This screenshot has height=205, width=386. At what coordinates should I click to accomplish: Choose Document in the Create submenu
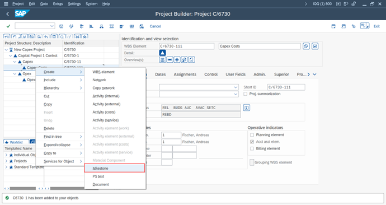coord(115,184)
